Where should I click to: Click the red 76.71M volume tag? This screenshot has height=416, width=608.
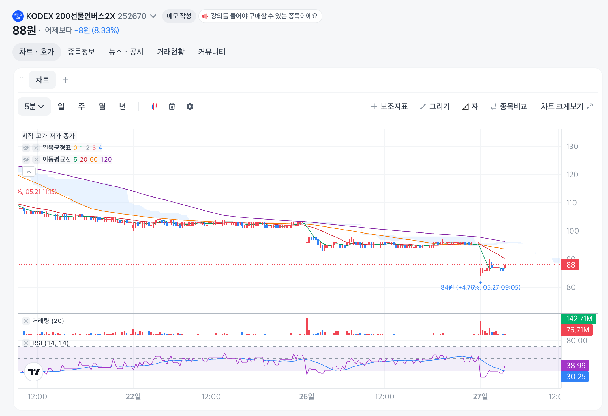(x=577, y=330)
